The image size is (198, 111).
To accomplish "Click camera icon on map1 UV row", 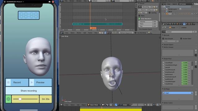I will pos(192,93).
